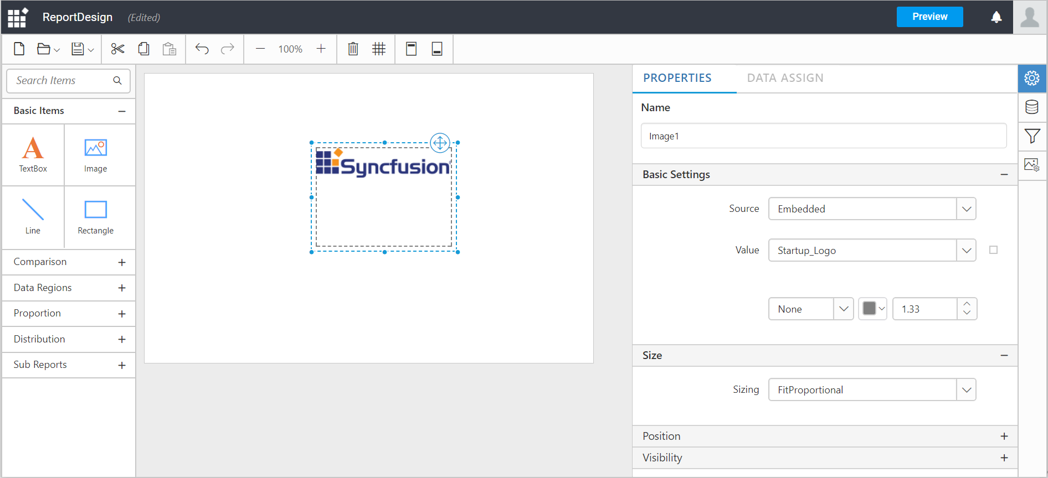Click the Search Items input field
Screen dimensions: 1048x478
pyautogui.click(x=62, y=81)
